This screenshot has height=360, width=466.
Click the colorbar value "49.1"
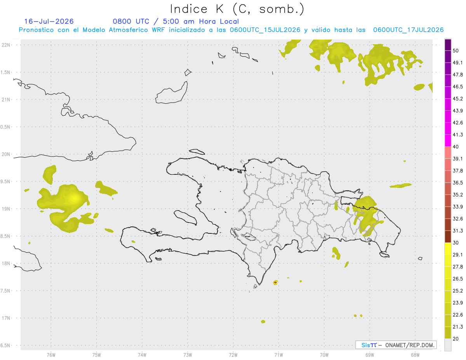(x=458, y=63)
